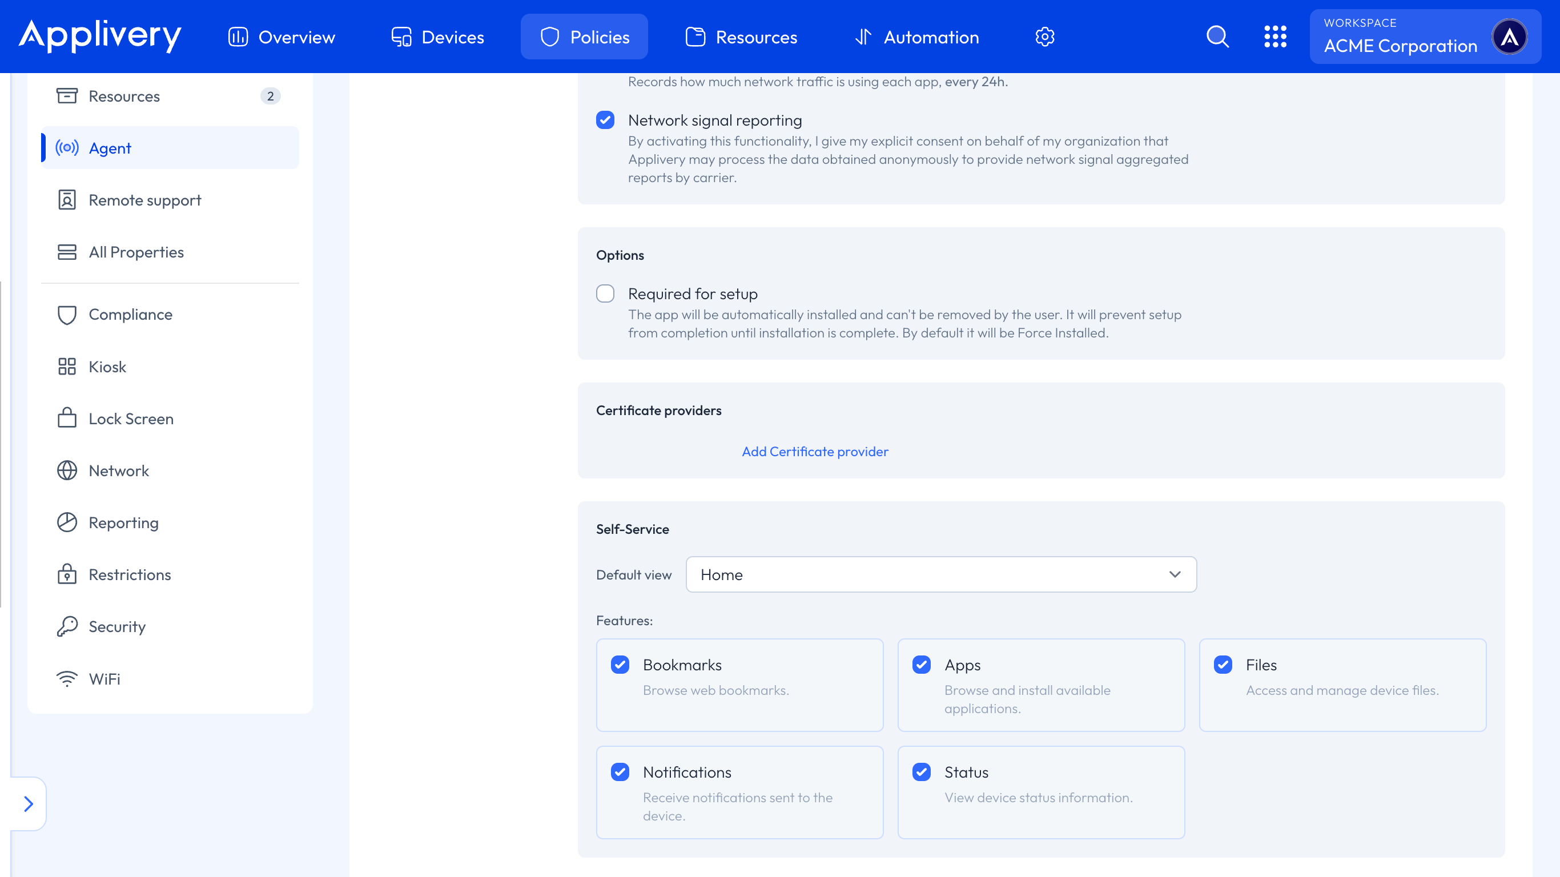The width and height of the screenshot is (1560, 877).
Task: Open the Kiosk settings icon
Action: 67,367
